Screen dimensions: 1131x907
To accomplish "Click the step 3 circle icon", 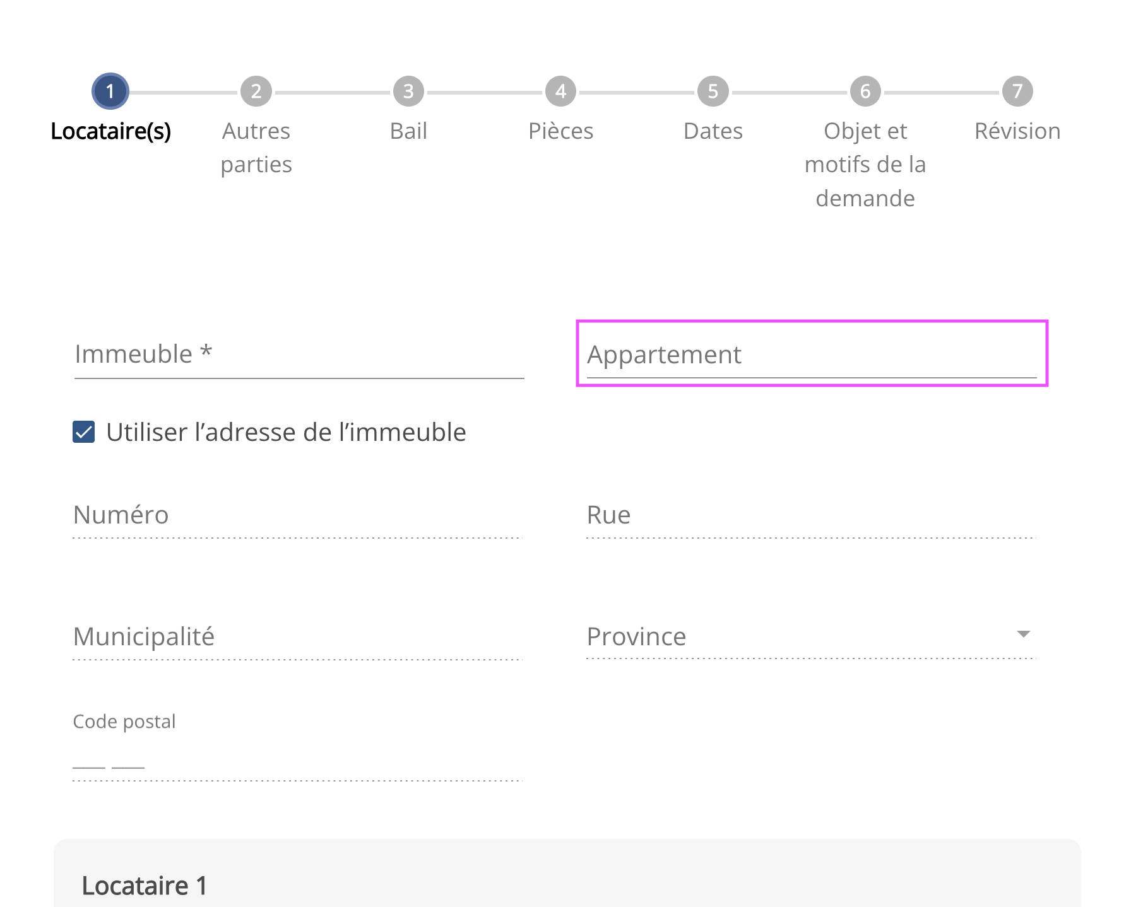I will (408, 91).
